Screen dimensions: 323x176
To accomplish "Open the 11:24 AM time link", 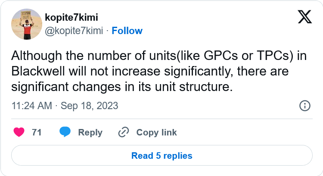I will (x=31, y=106).
